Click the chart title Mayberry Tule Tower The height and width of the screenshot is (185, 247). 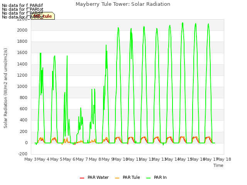pyautogui.click(x=123, y=4)
